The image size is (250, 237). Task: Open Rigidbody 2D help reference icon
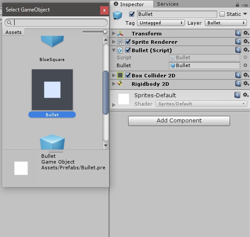pyautogui.click(x=238, y=84)
